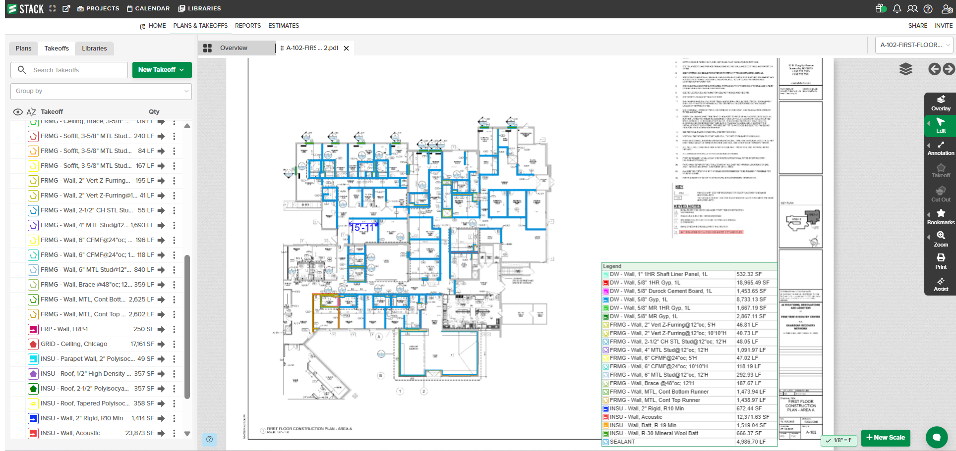Click the layers stack icon
Image resolution: width=956 pixels, height=451 pixels.
905,69
